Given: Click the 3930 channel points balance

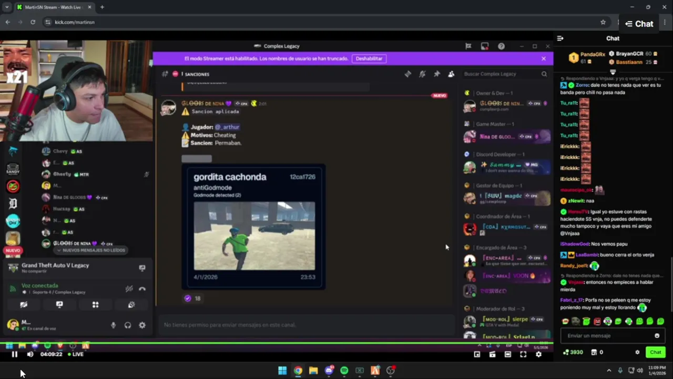Looking at the screenshot, I should click(x=573, y=352).
